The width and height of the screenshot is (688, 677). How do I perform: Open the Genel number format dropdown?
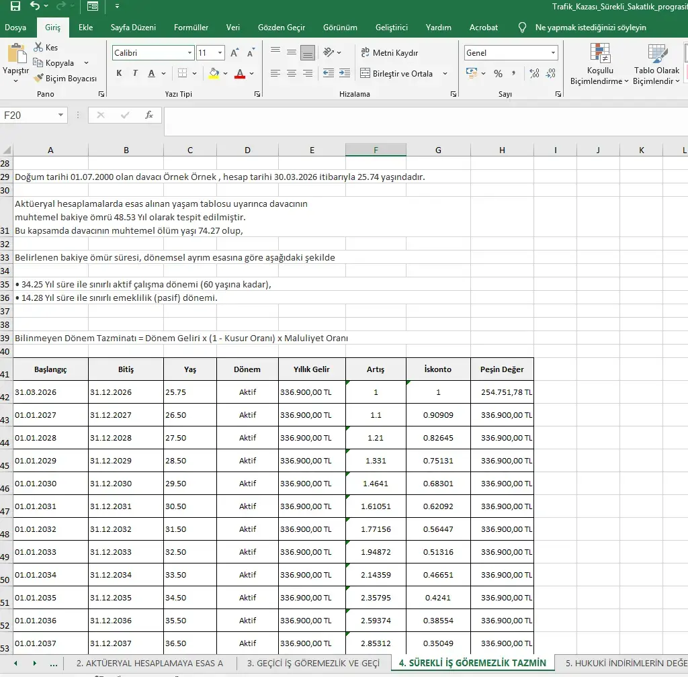pyautogui.click(x=553, y=52)
